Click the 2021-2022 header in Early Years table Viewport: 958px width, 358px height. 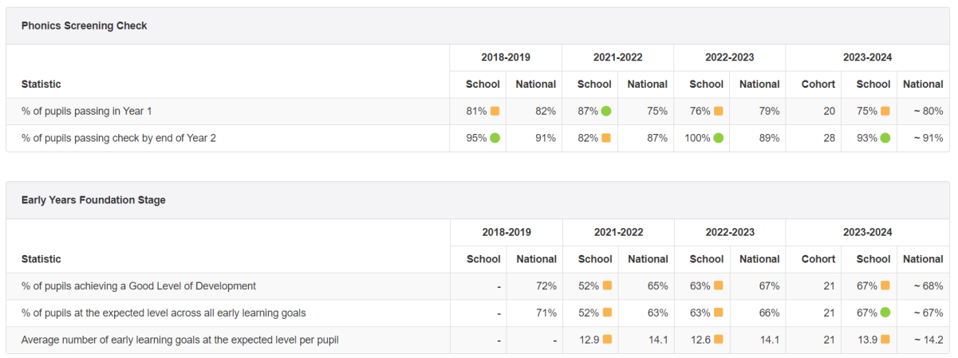click(618, 232)
